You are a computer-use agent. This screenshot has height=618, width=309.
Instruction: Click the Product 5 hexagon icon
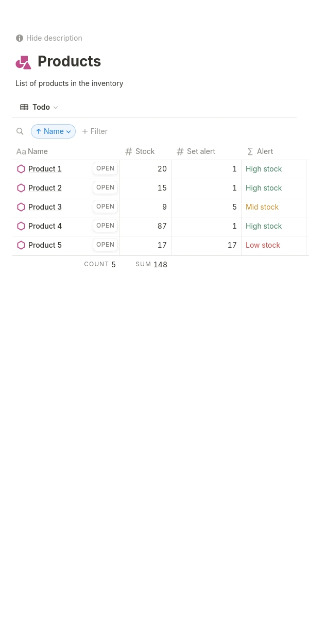pos(21,245)
